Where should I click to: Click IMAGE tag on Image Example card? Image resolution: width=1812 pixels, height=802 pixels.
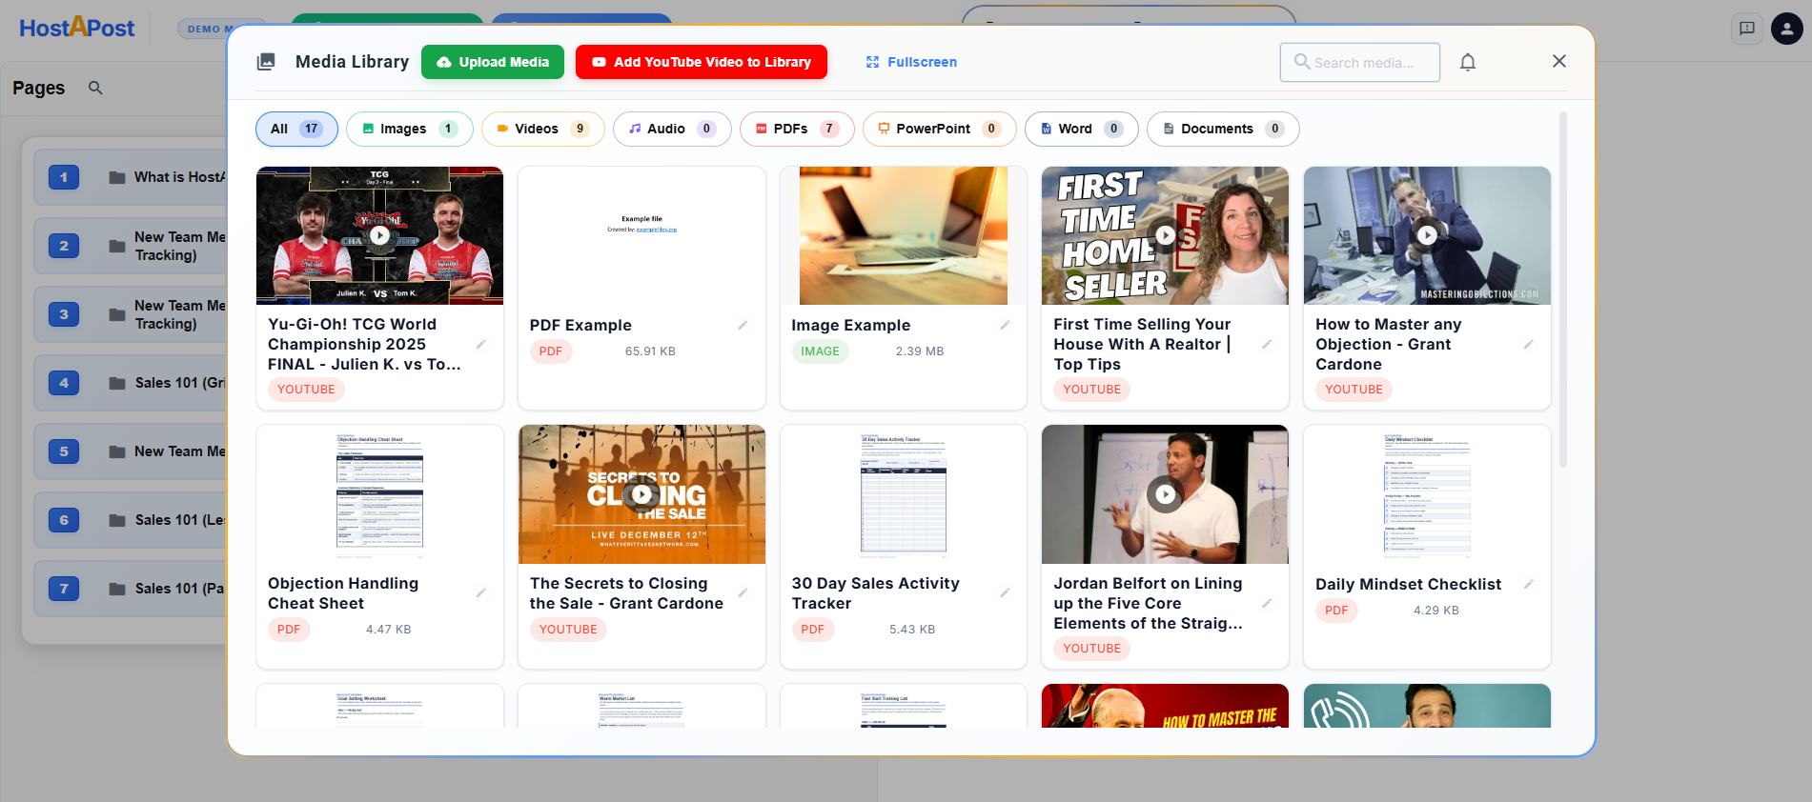(820, 351)
